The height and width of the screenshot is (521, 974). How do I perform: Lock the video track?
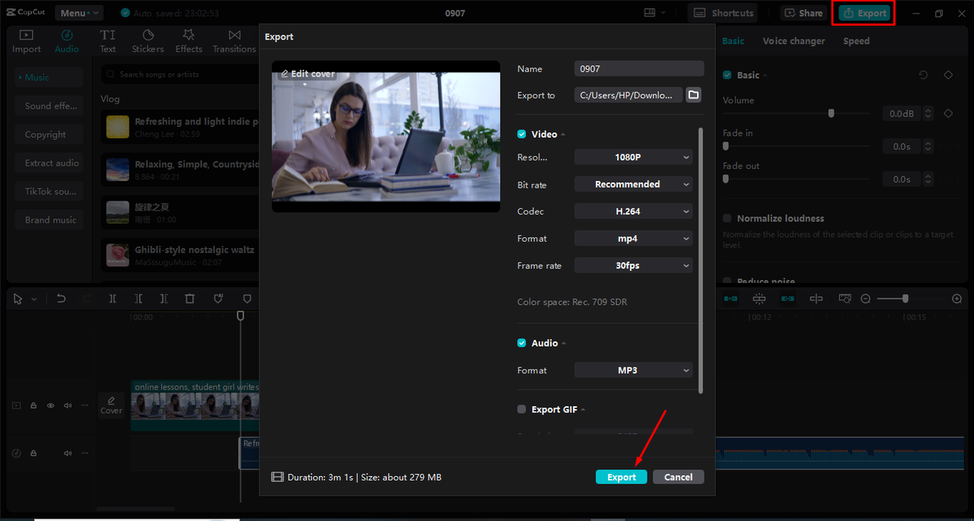coord(33,405)
